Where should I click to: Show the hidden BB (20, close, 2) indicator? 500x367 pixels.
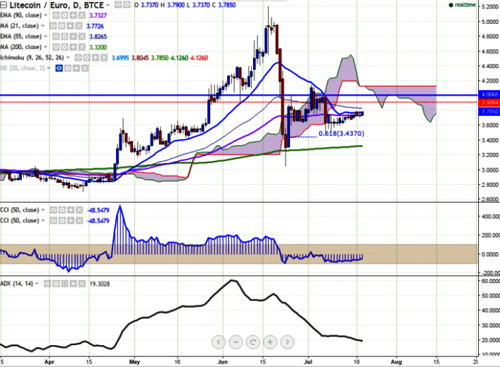59,68
